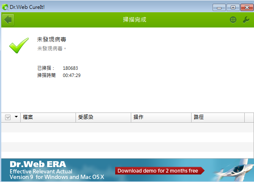The image size is (254, 184).
Task: Click the green checkmark status icon
Action: [19, 45]
